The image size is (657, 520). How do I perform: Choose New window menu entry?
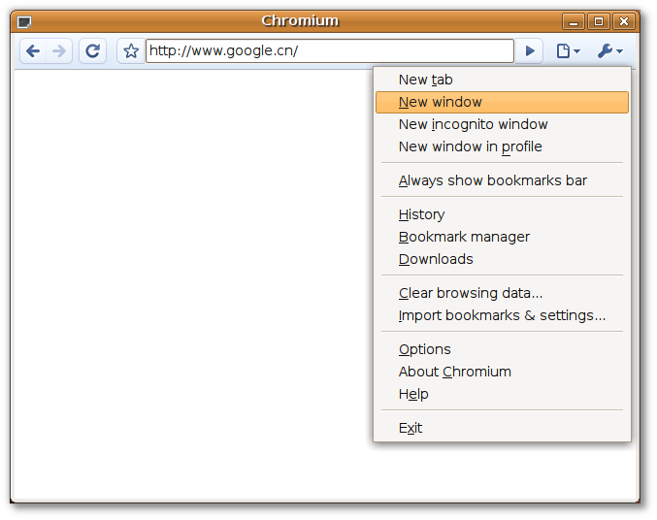[440, 102]
